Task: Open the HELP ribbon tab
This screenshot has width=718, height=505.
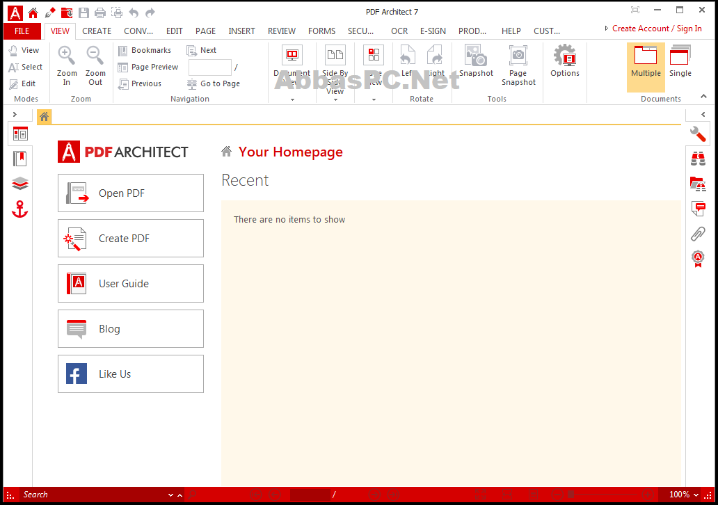Action: (x=511, y=31)
